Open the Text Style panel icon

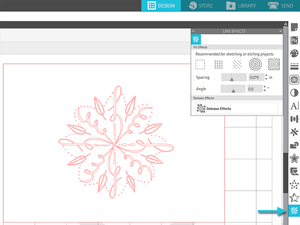294,106
